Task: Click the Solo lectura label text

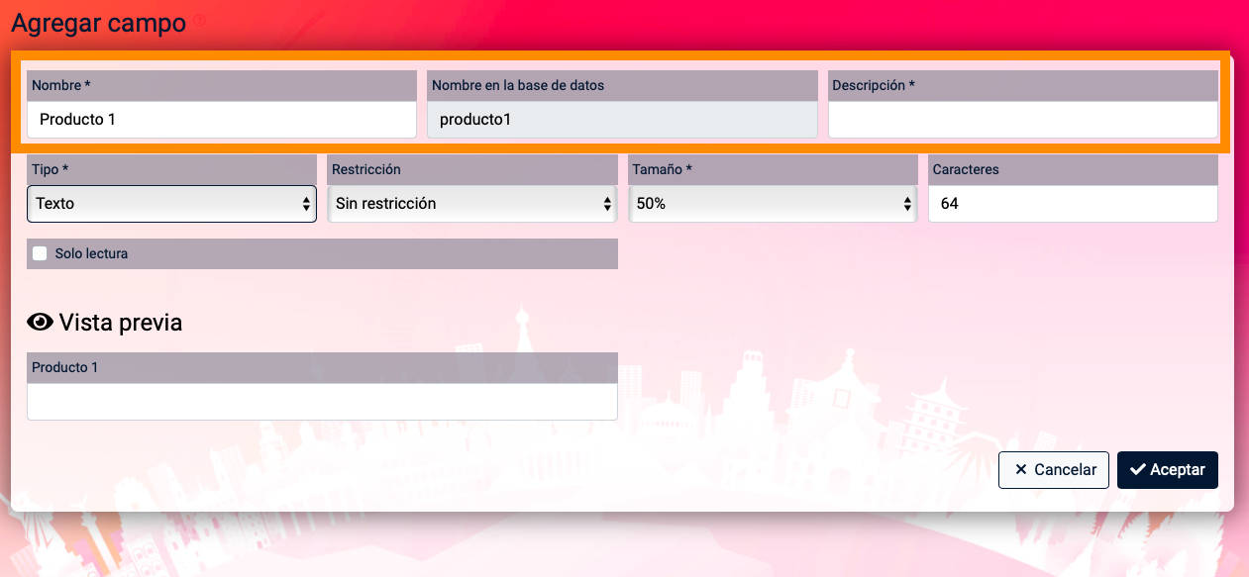Action: point(91,253)
